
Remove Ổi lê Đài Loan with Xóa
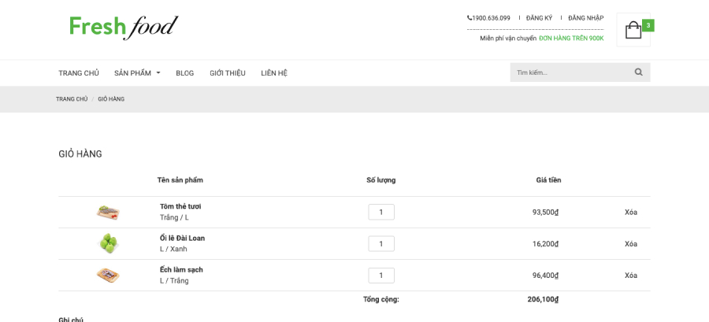(x=631, y=244)
